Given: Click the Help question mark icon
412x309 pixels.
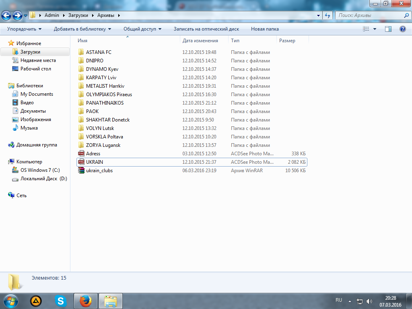Looking at the screenshot, I should (402, 29).
